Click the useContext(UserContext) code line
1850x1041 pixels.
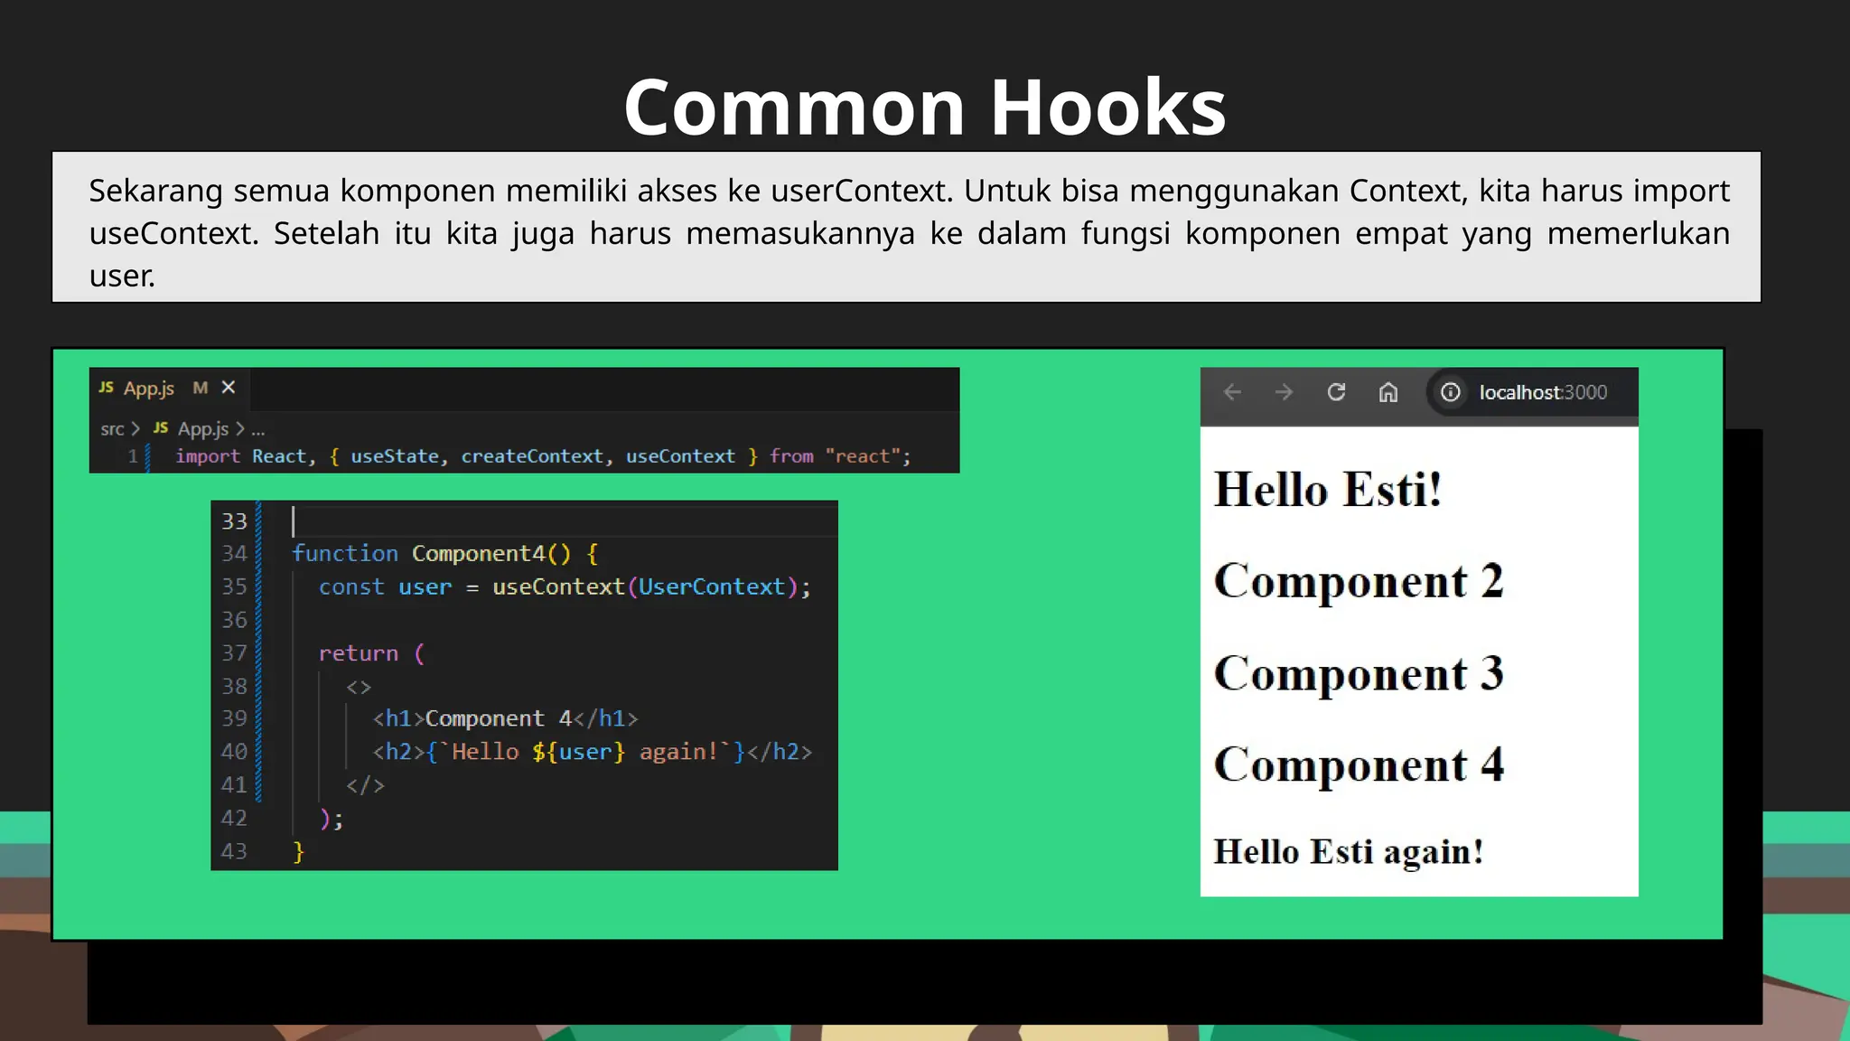[565, 586]
